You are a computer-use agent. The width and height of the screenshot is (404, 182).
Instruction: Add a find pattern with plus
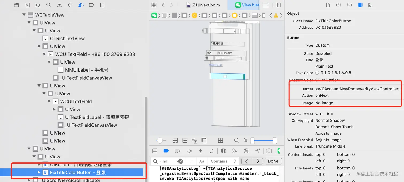point(191,161)
